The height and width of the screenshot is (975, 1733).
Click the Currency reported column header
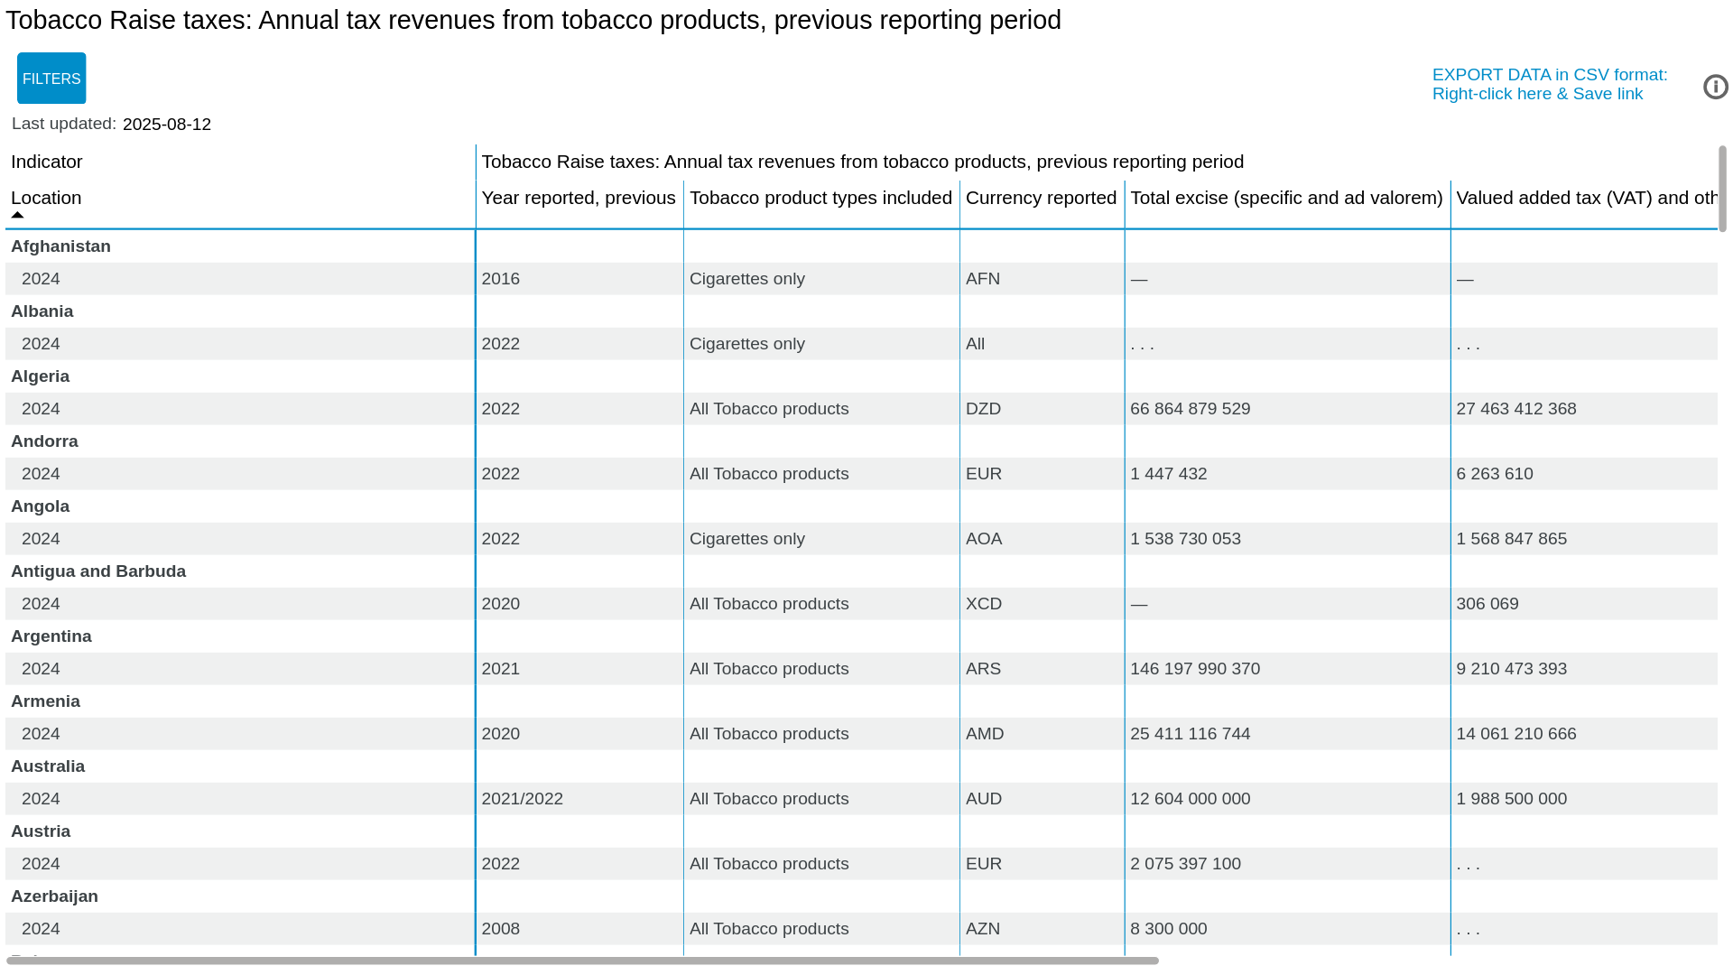pyautogui.click(x=1041, y=198)
